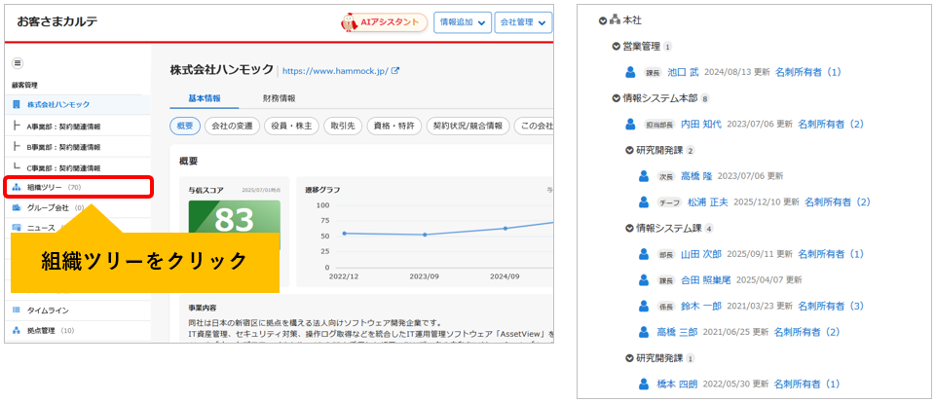The width and height of the screenshot is (936, 402).
Task: Open the 情報追加 dropdown
Action: point(463,22)
